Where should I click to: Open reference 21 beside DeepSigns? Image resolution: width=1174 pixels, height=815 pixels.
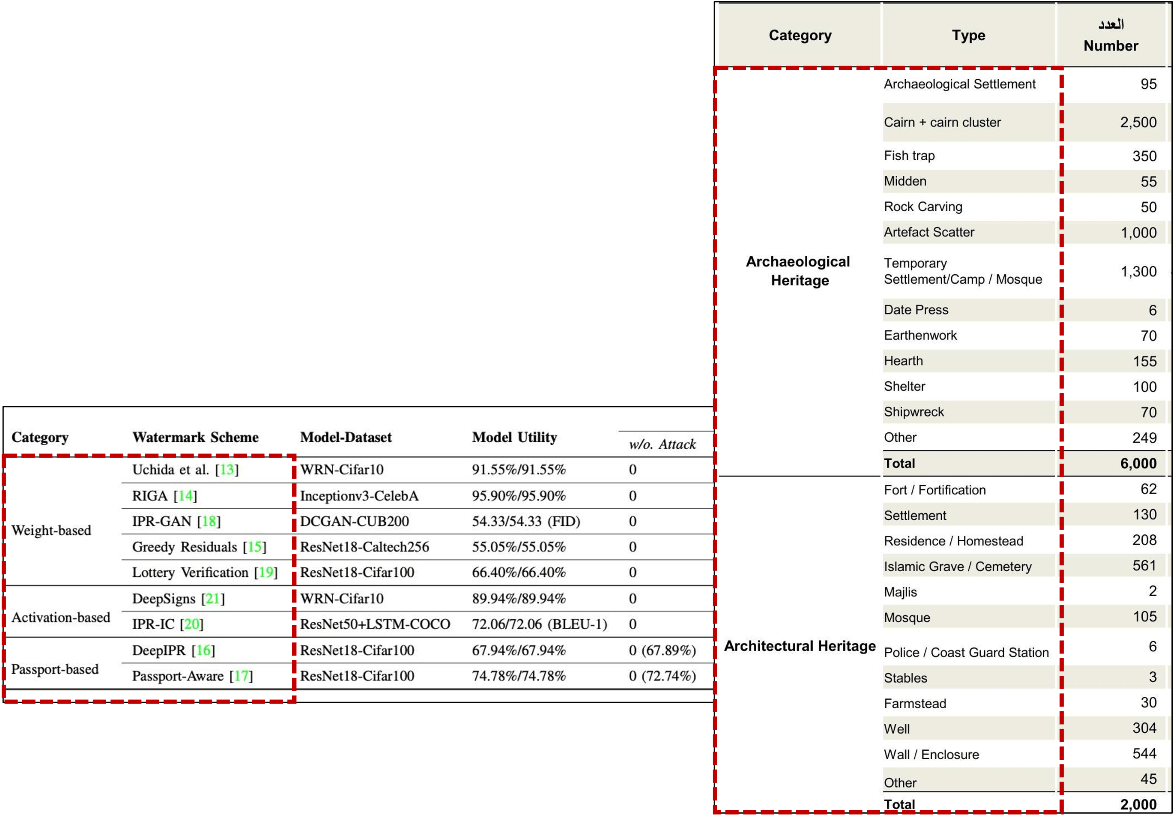tap(213, 599)
